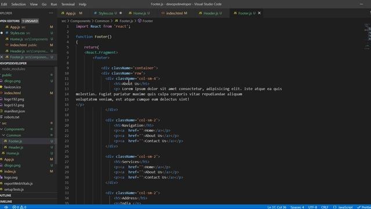Click the src breadcrumb segment
Screen dimensions: 371x209
(x=64, y=21)
